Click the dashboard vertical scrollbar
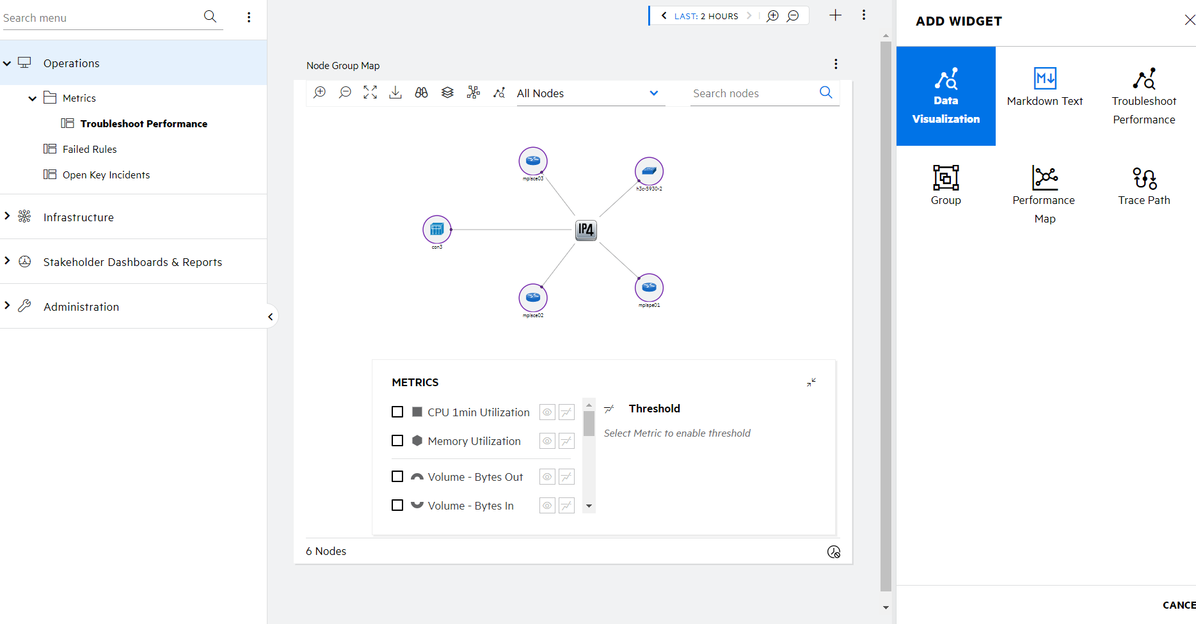Image resolution: width=1196 pixels, height=624 pixels. [x=886, y=316]
